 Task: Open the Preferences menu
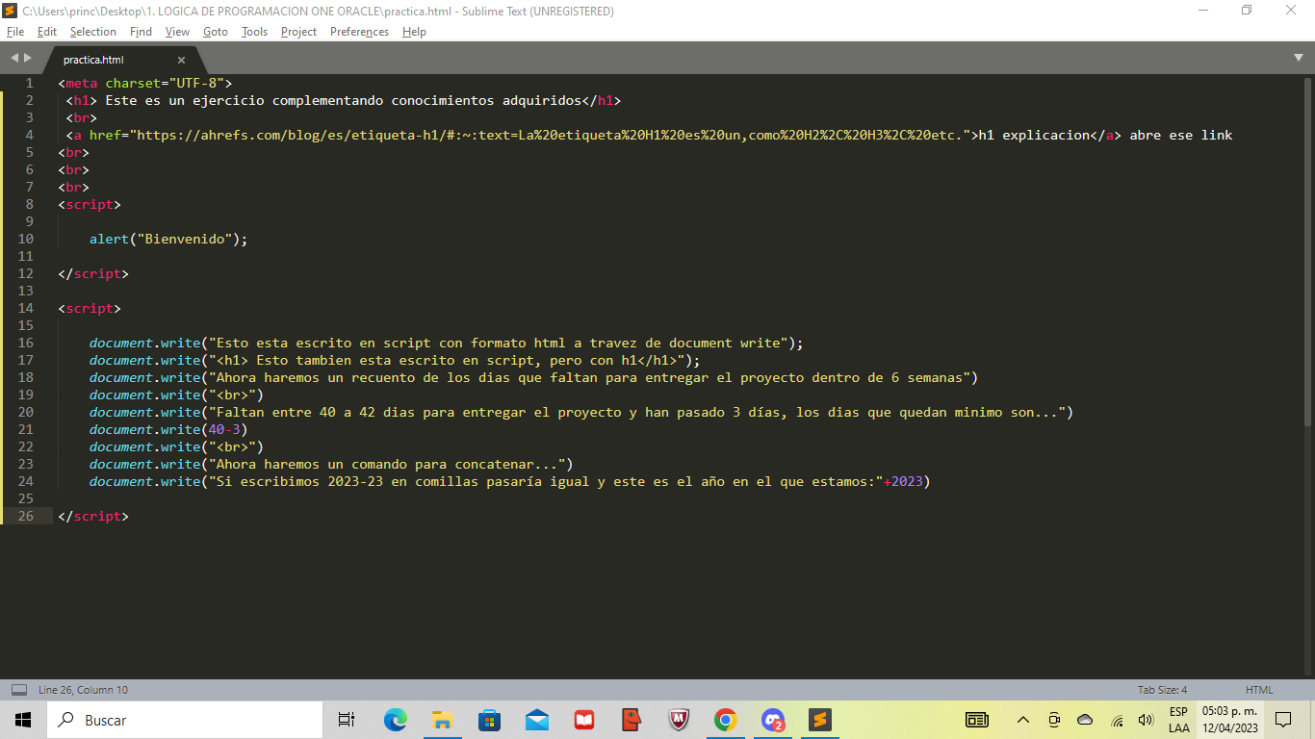[359, 32]
